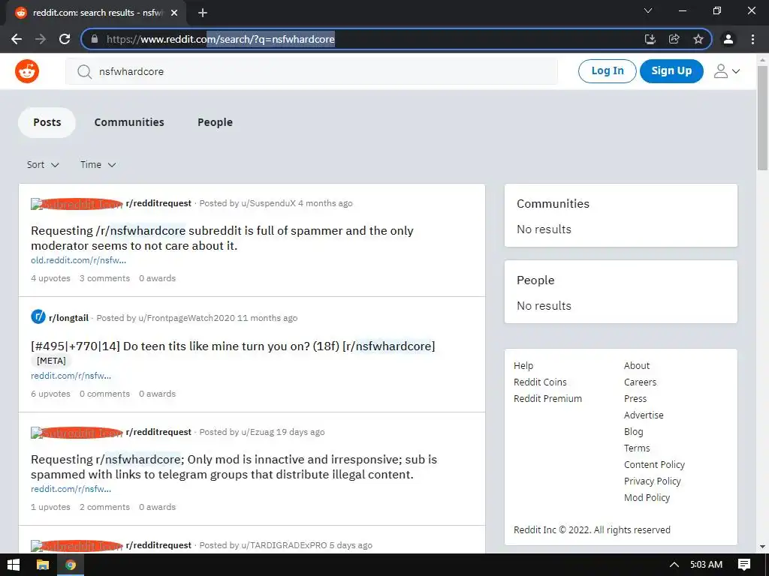Viewport: 769px width, 576px height.
Task: Open the Press footer link
Action: coord(635,399)
